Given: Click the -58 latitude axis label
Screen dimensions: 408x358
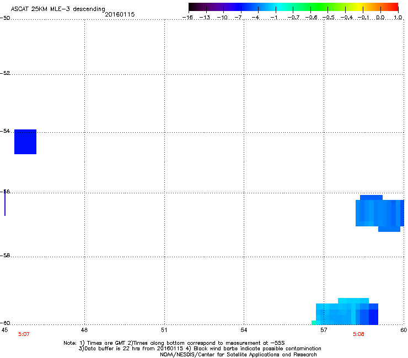Looking at the screenshot, I should coord(5,256).
